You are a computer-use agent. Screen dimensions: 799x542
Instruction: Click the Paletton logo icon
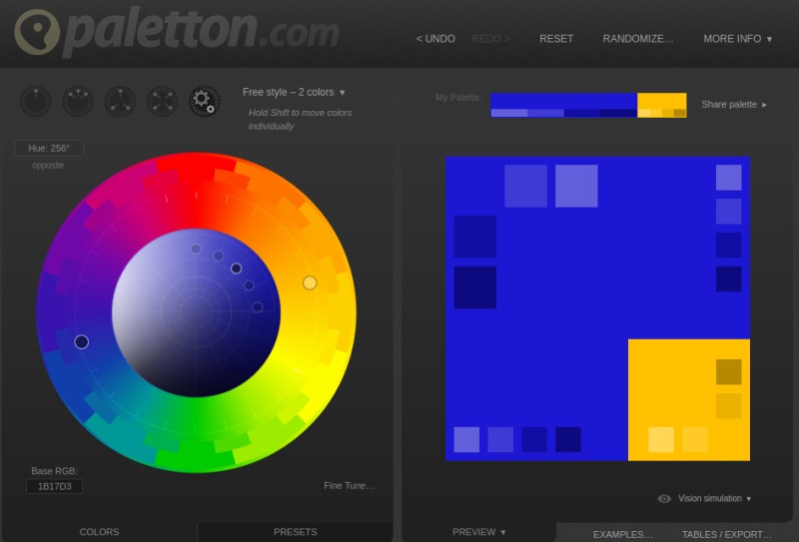point(37,32)
